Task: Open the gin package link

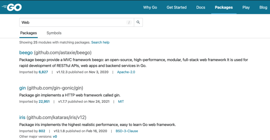Action: [22, 88]
